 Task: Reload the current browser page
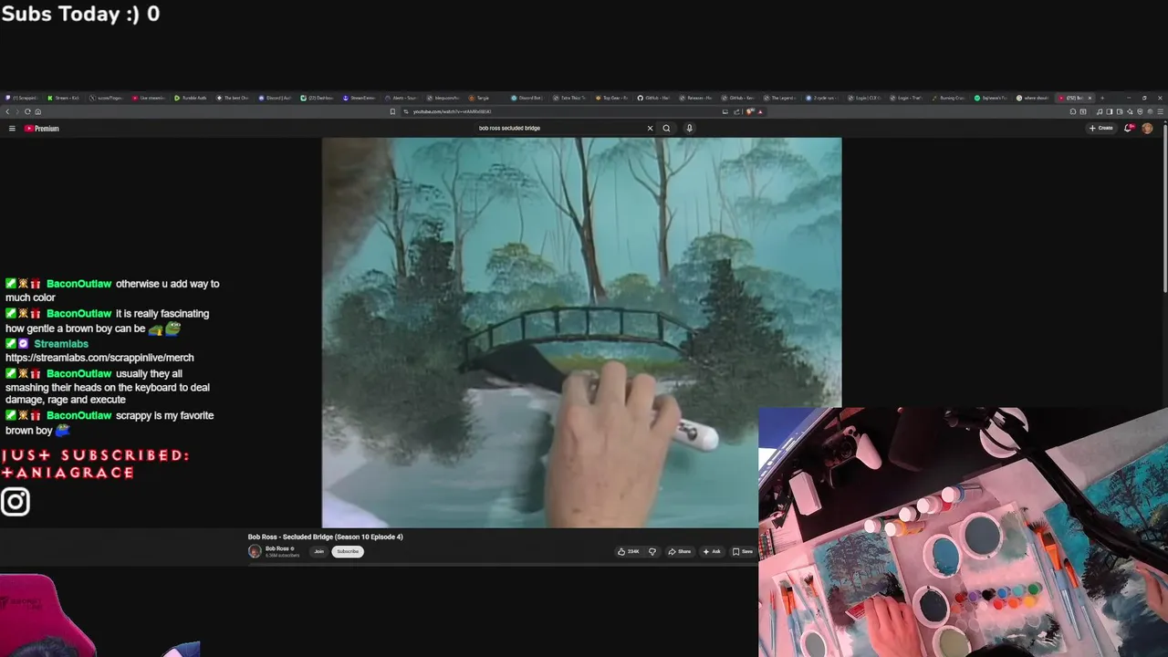27,111
